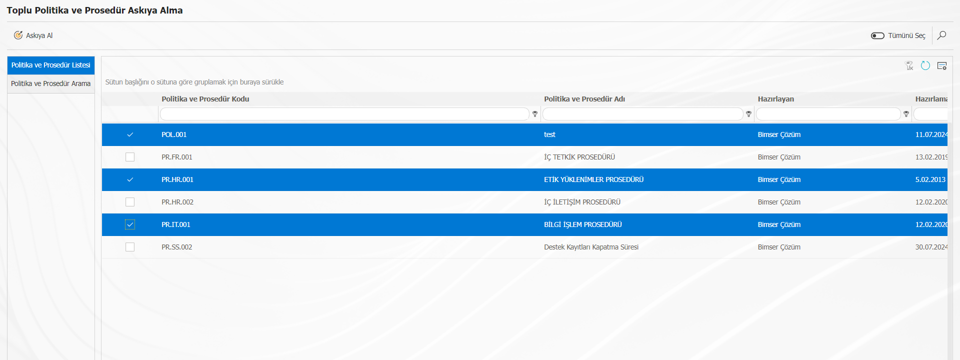Sort by Politika ve Prosedür Kodu column header
The width and height of the screenshot is (960, 360).
coord(205,99)
